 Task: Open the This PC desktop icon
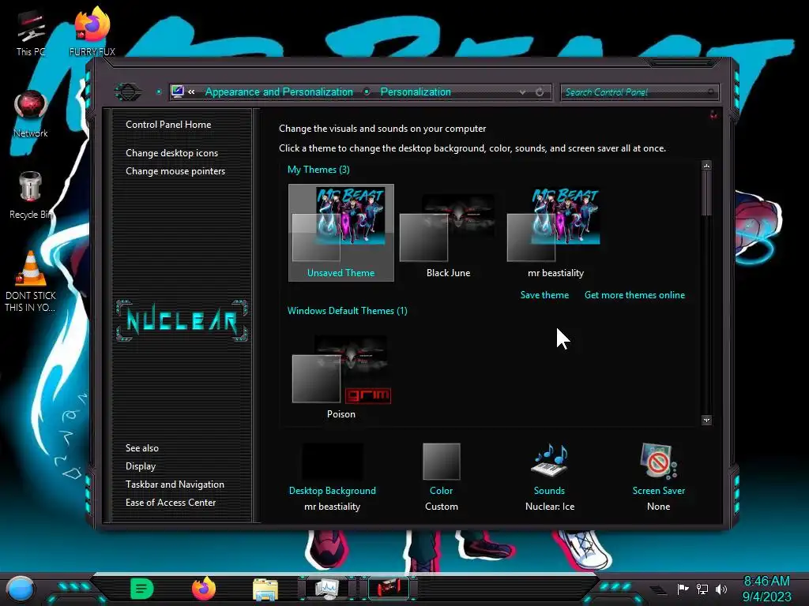[x=31, y=33]
